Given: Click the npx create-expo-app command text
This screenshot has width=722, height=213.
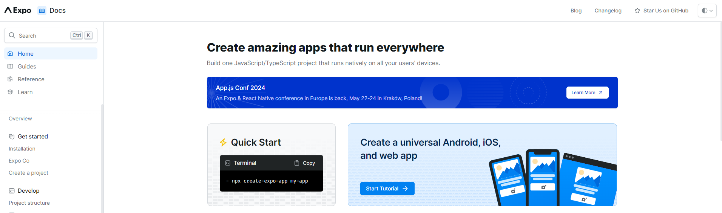Looking at the screenshot, I should pyautogui.click(x=270, y=181).
